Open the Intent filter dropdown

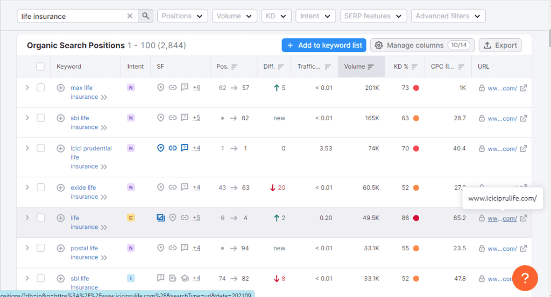point(315,16)
